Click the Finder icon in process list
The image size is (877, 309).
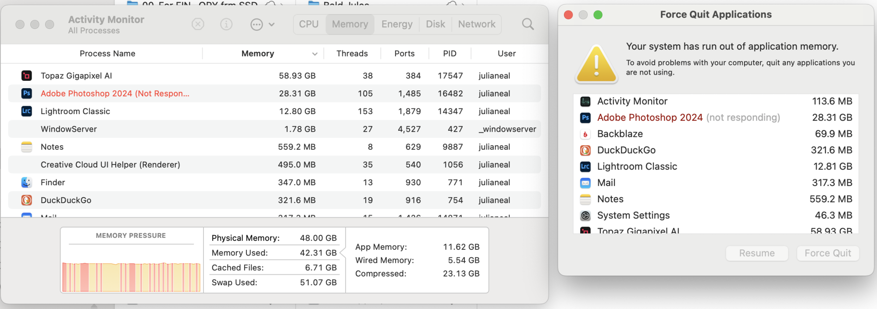[27, 182]
